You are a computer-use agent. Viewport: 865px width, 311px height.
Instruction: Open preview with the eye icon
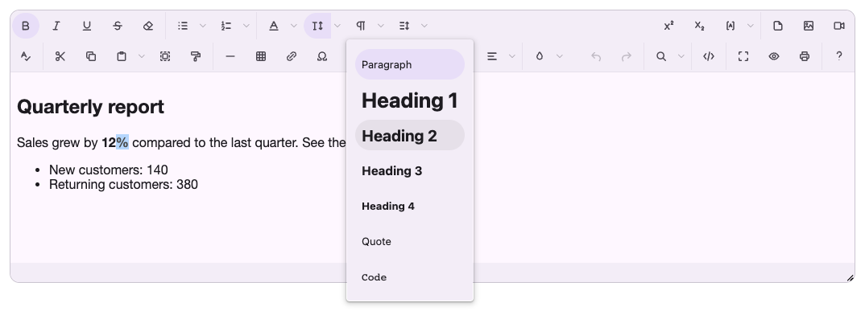[x=774, y=56]
